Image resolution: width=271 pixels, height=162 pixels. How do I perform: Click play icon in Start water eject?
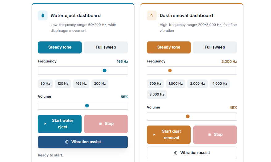coord(45,124)
